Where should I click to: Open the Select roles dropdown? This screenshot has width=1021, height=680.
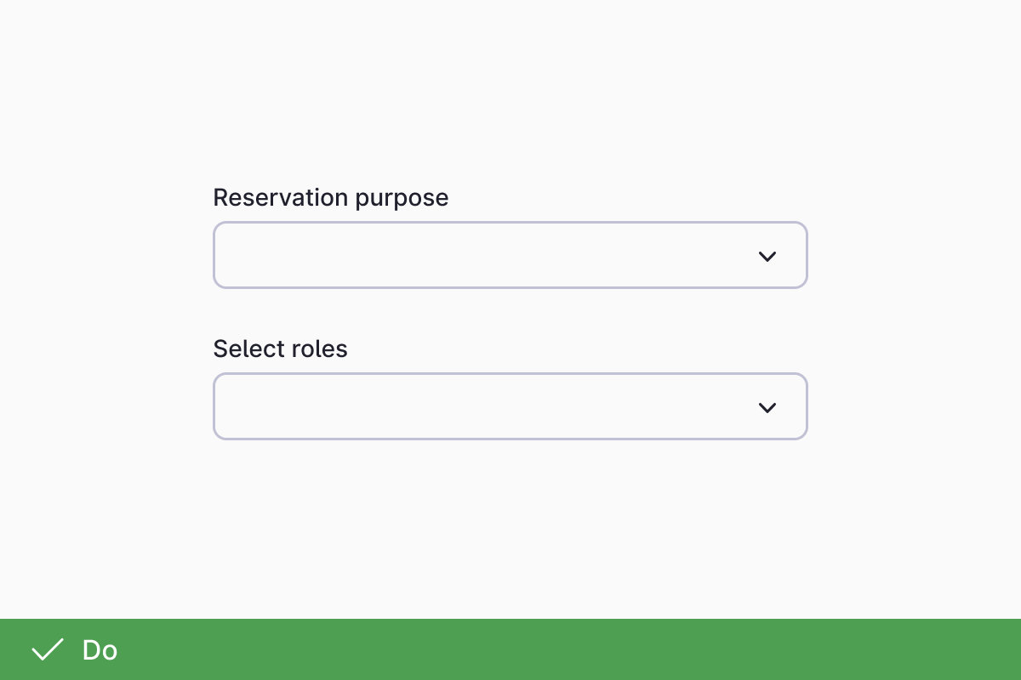click(510, 407)
